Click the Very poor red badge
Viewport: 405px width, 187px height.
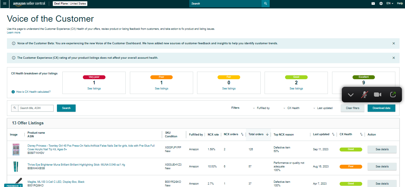pyautogui.click(x=94, y=77)
